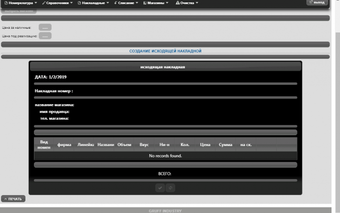Click the warning triangle icon beside Очистка
Screen dimensions: 340x213
178,3
